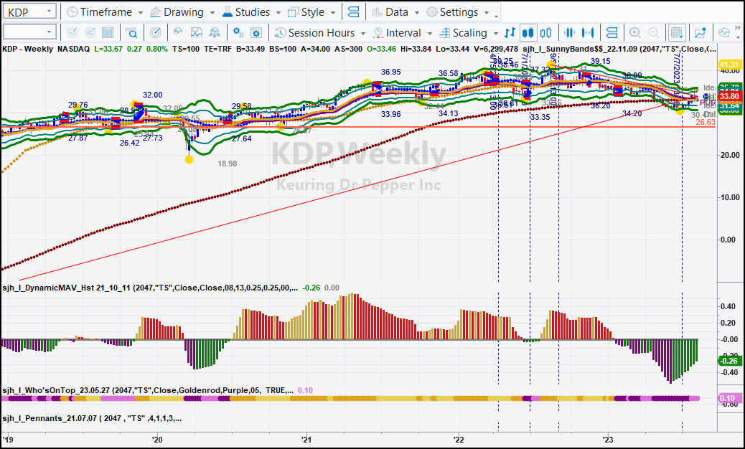Image resolution: width=745 pixels, height=449 pixels.
Task: Click the circular target icon in toolbar
Action: (x=155, y=33)
